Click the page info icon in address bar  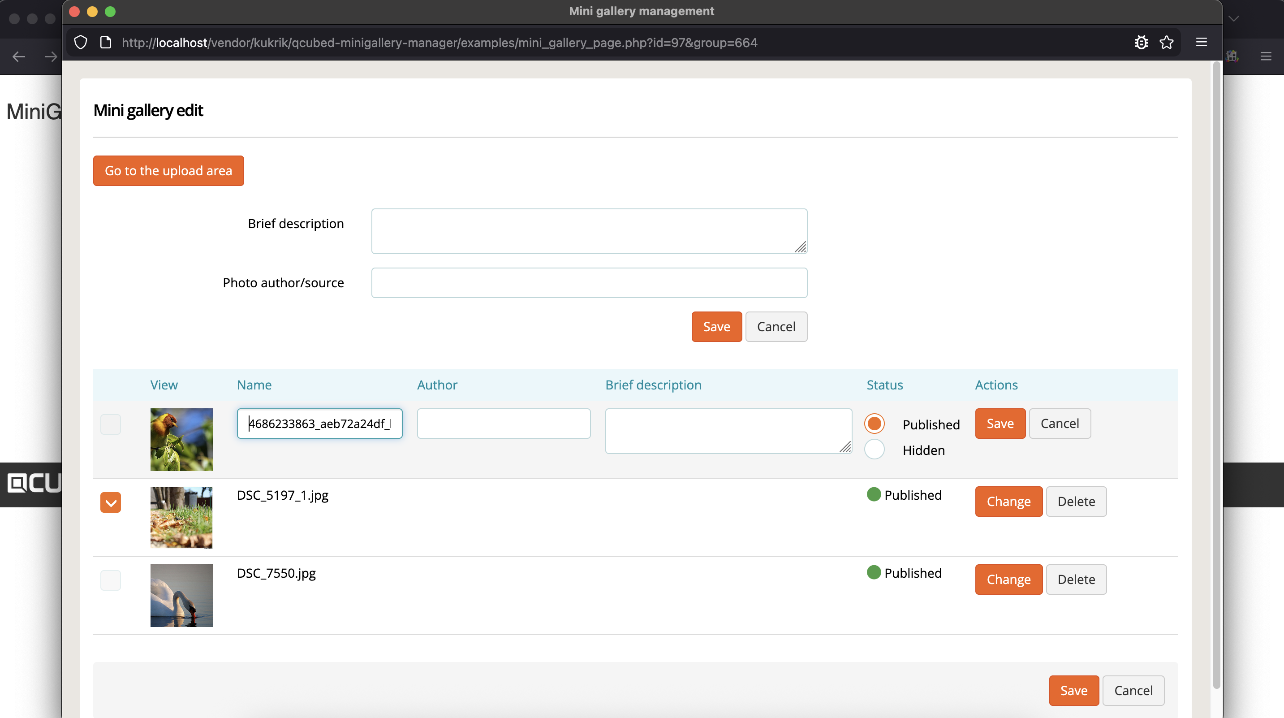tap(105, 43)
